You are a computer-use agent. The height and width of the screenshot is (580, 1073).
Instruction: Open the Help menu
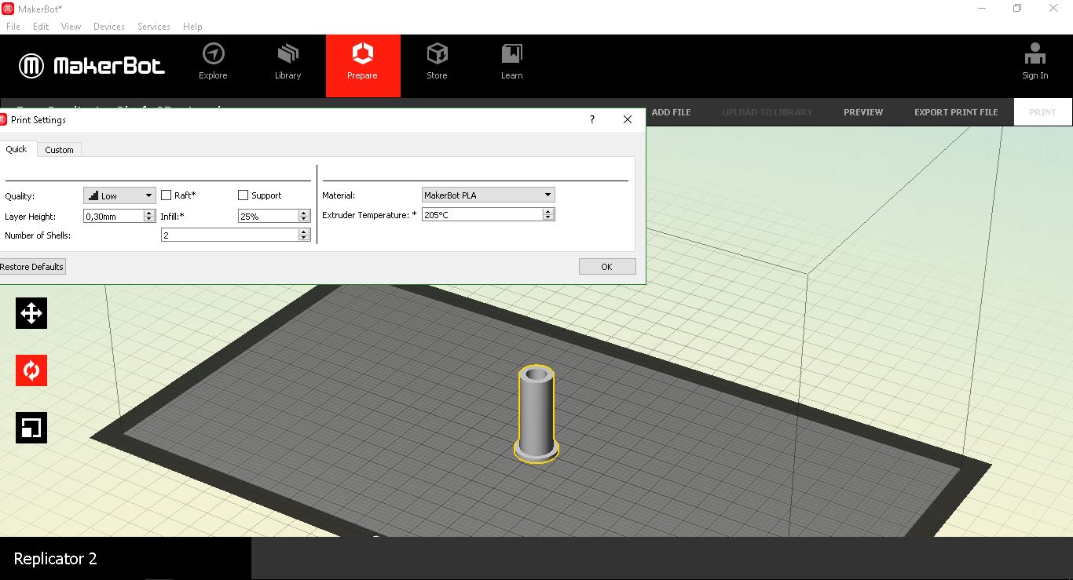192,26
